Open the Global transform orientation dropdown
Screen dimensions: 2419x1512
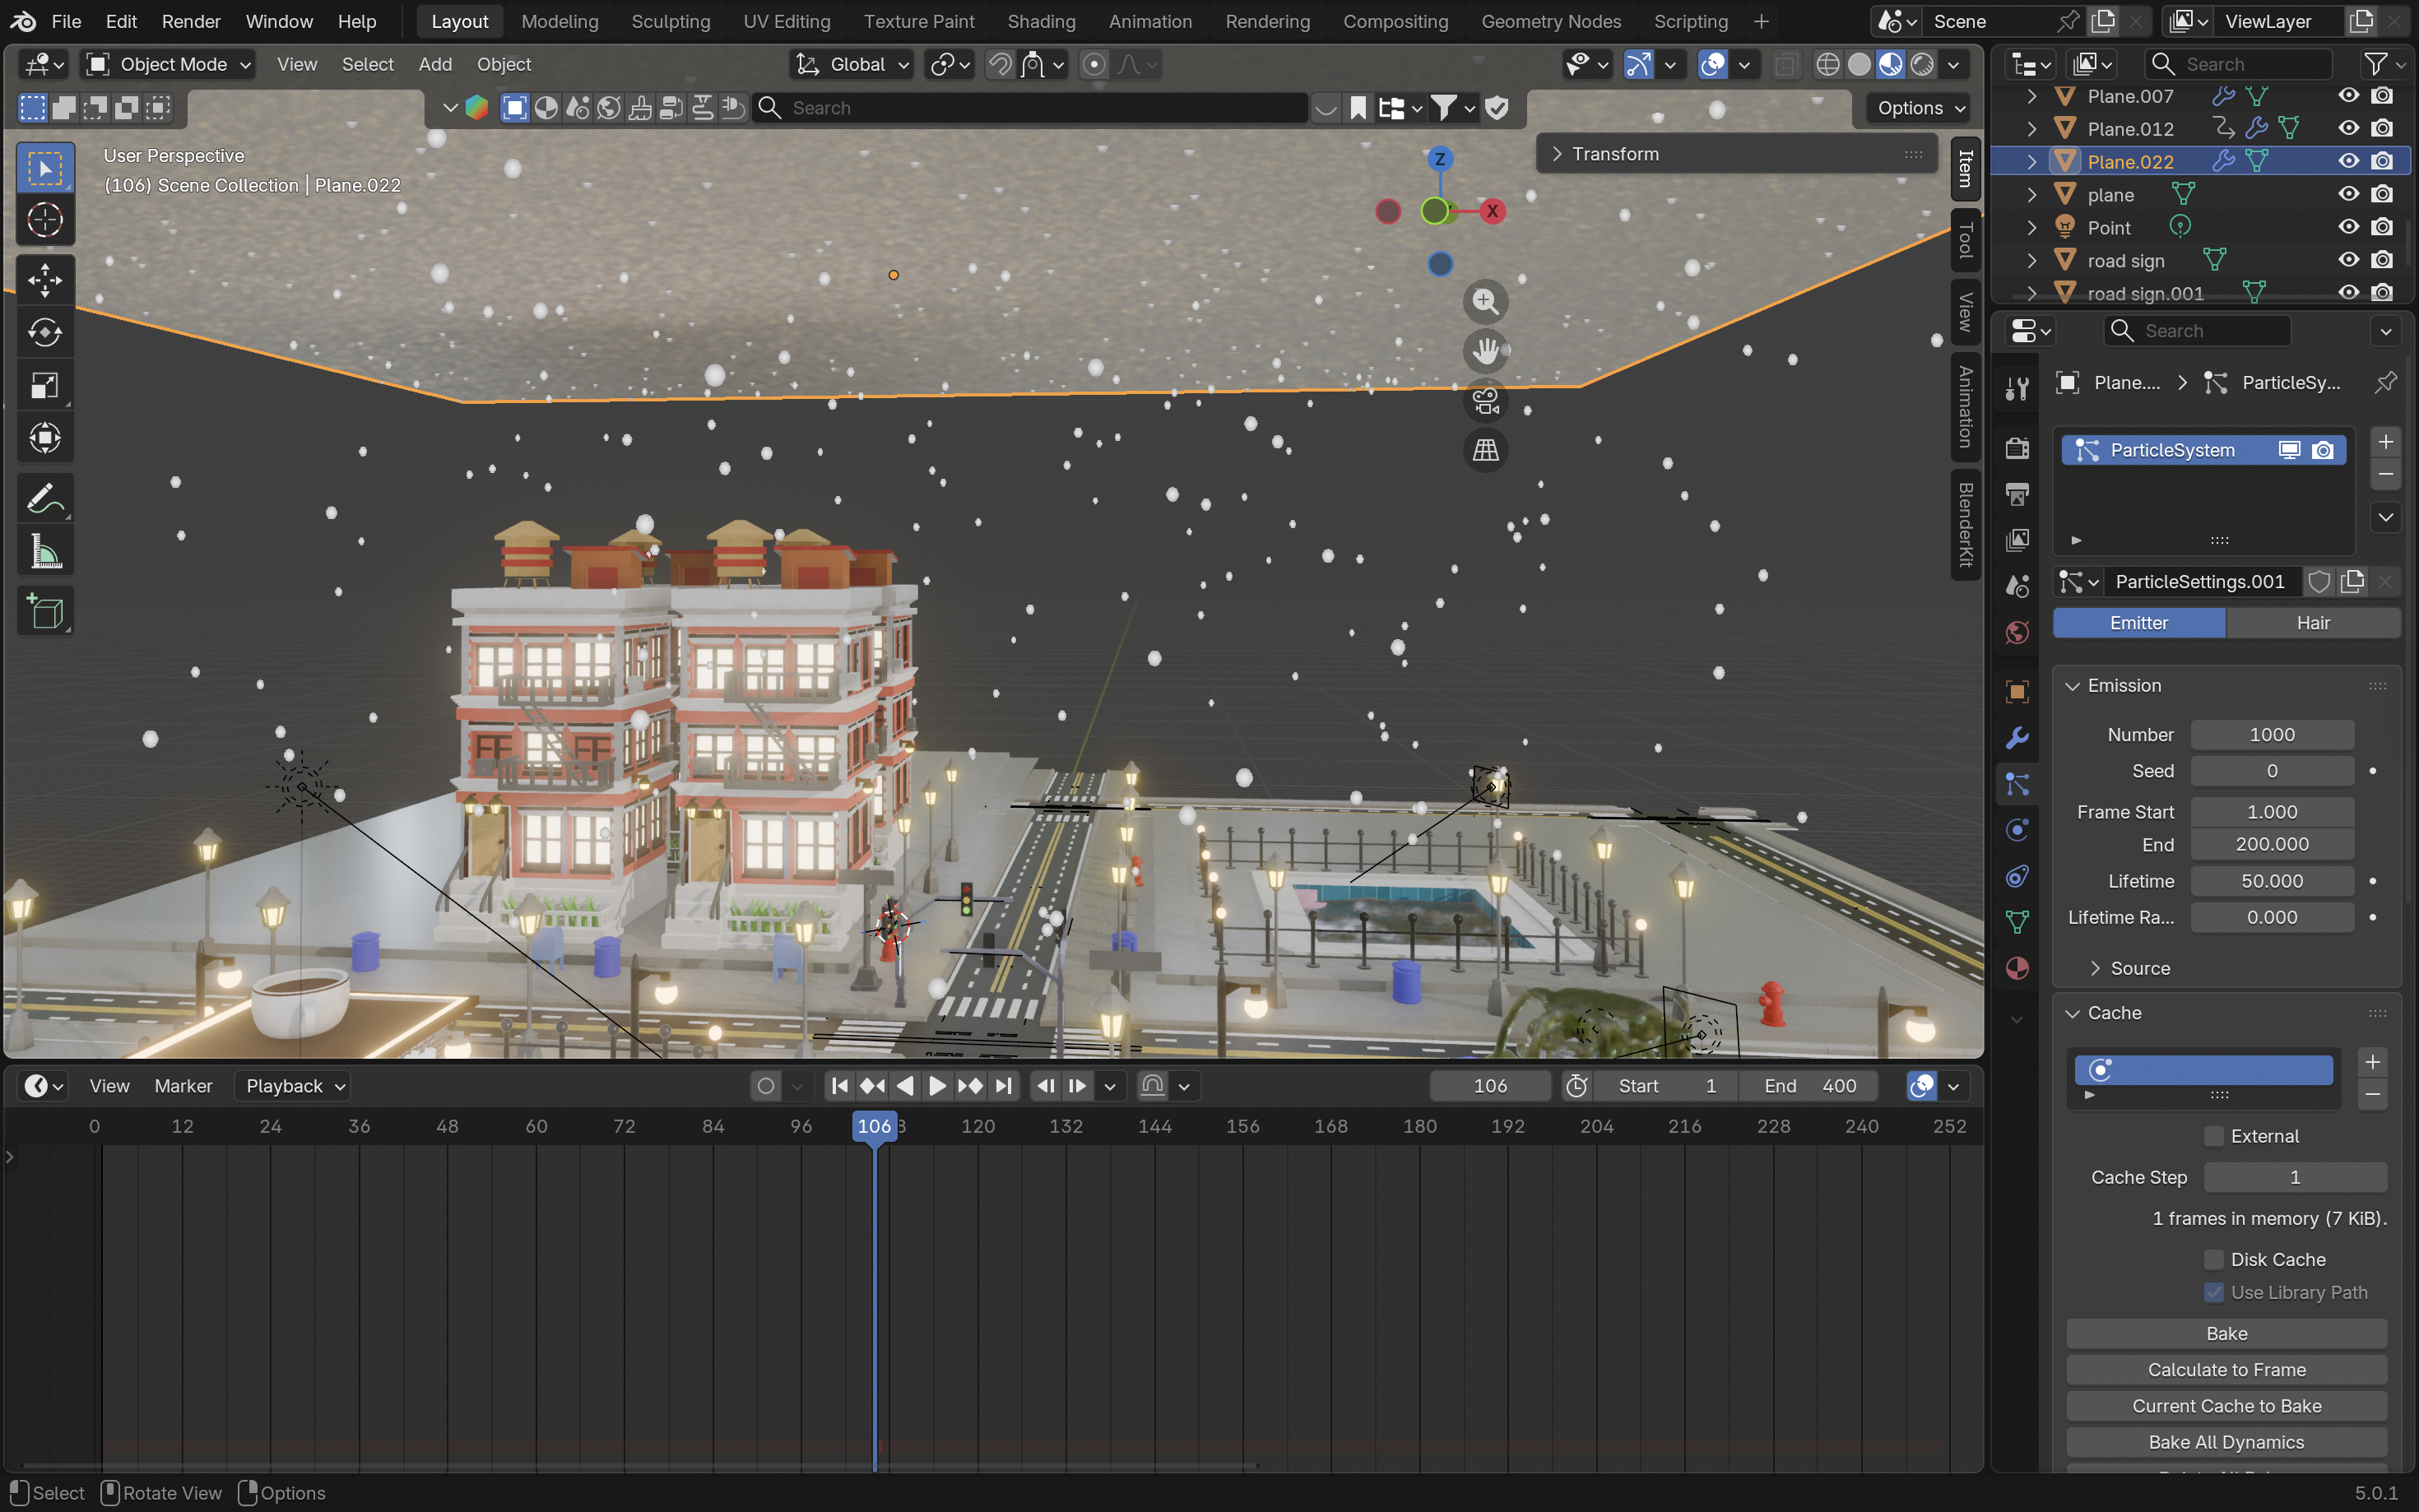coord(851,64)
